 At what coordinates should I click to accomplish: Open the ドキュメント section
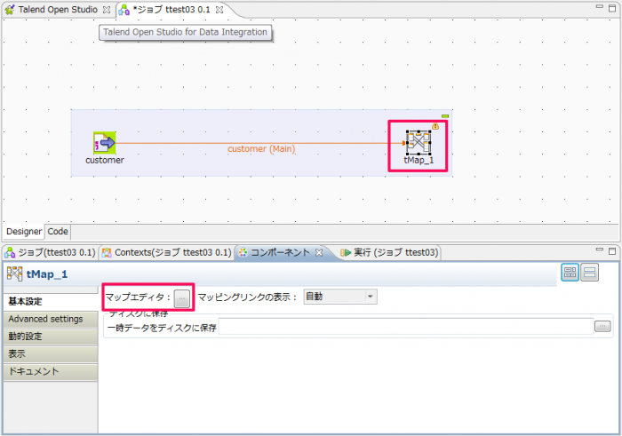[x=51, y=371]
